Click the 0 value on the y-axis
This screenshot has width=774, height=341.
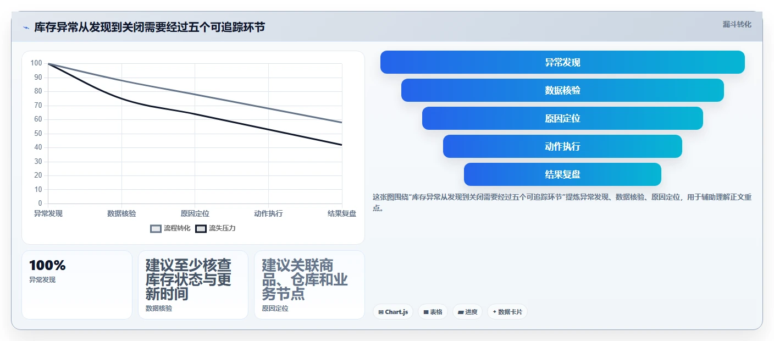[x=40, y=204]
